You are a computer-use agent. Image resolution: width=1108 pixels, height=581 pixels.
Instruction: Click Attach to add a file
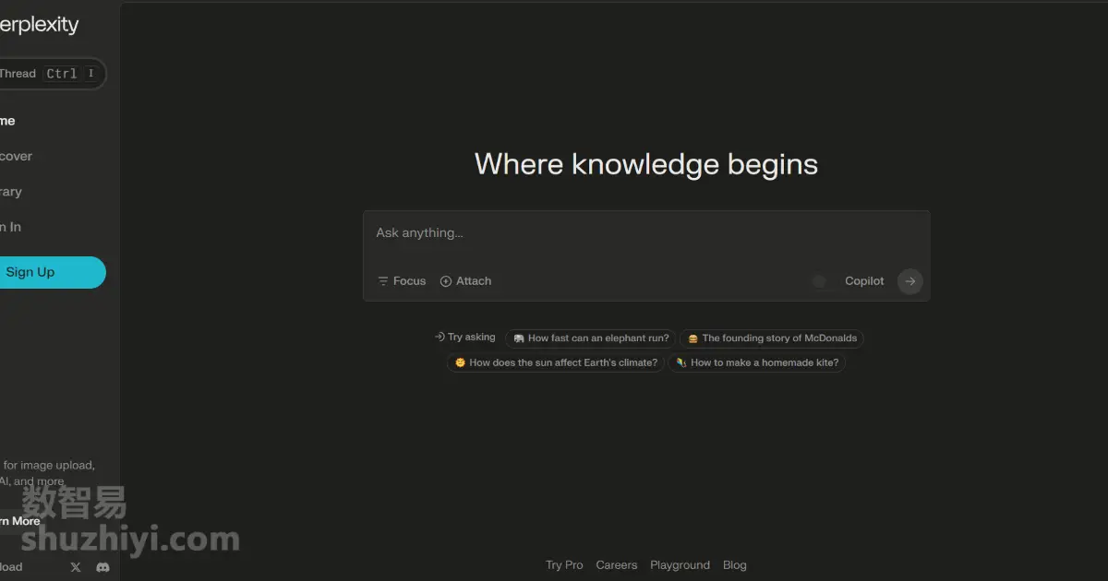465,281
